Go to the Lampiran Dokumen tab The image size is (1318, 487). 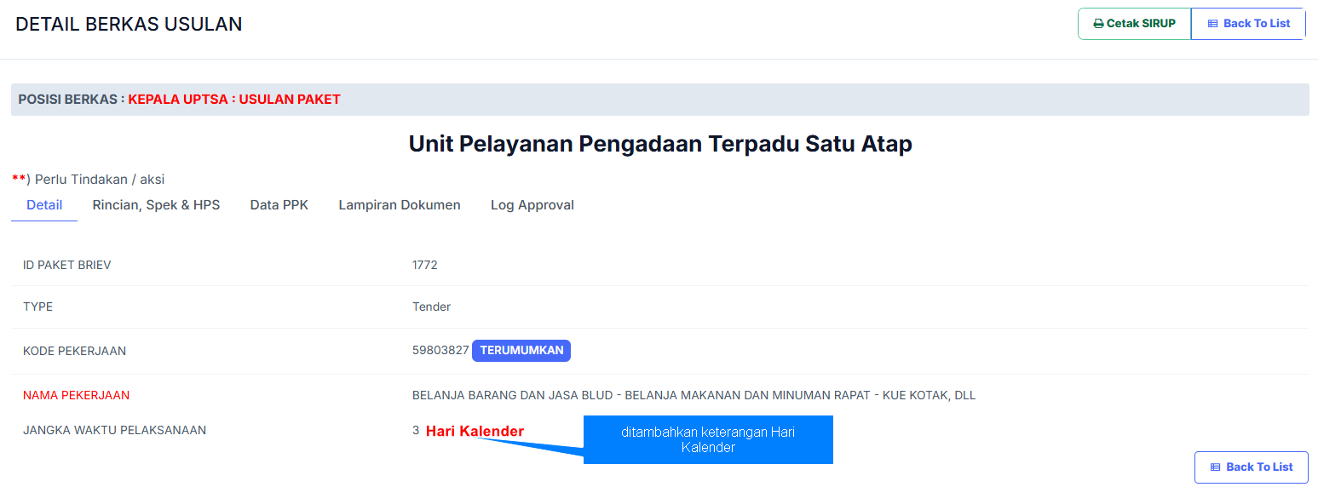400,205
